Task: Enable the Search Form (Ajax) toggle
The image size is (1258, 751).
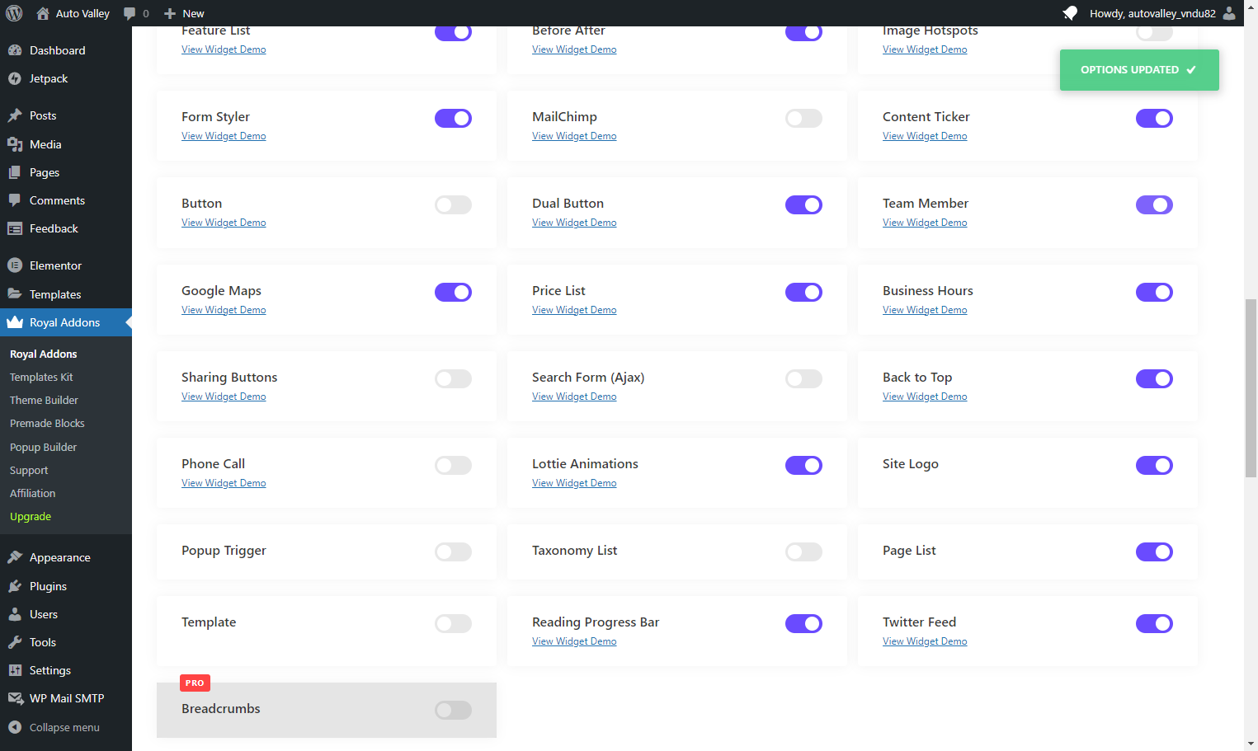Action: point(803,378)
